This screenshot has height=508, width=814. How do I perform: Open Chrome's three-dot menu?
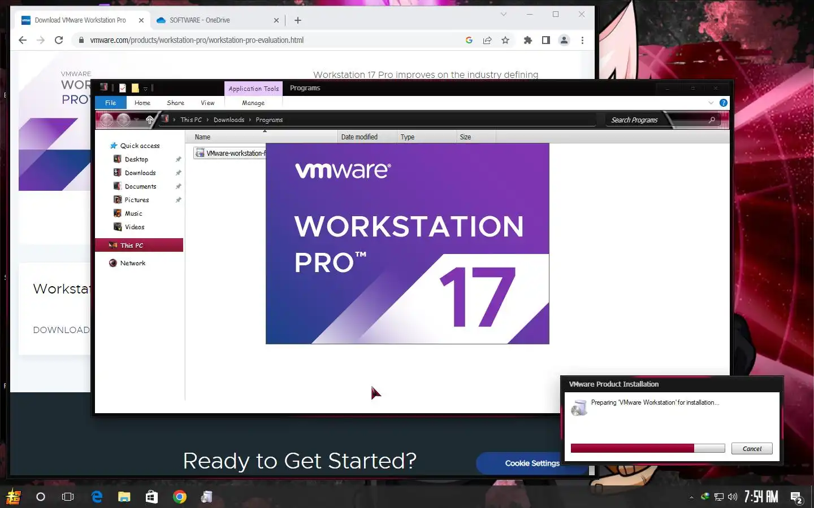tap(582, 40)
